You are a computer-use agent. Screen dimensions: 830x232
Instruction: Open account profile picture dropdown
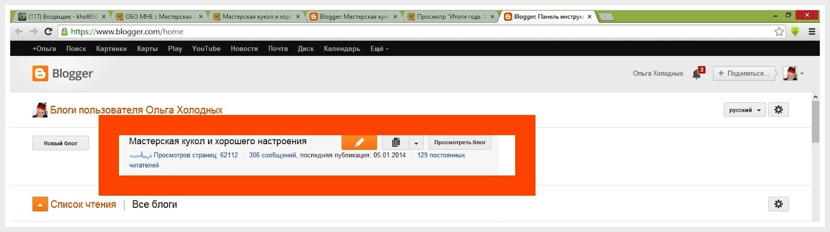tap(793, 73)
